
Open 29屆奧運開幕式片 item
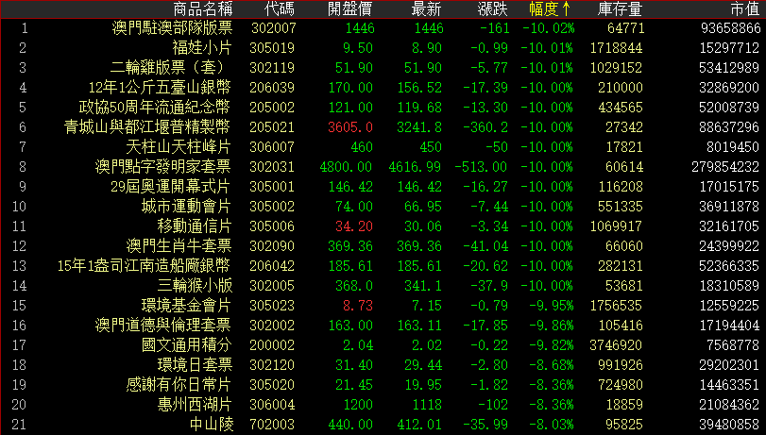(383, 187)
